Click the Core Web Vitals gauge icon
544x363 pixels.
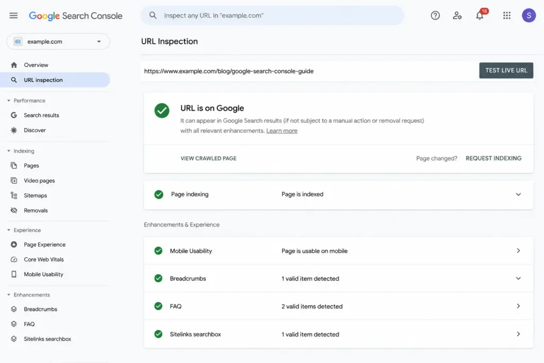tap(14, 259)
